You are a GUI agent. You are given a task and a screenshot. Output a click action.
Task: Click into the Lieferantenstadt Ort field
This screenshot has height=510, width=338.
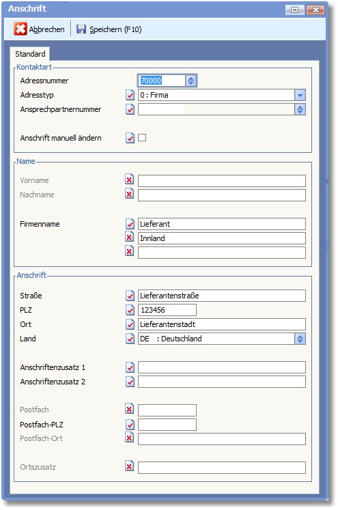tap(221, 324)
